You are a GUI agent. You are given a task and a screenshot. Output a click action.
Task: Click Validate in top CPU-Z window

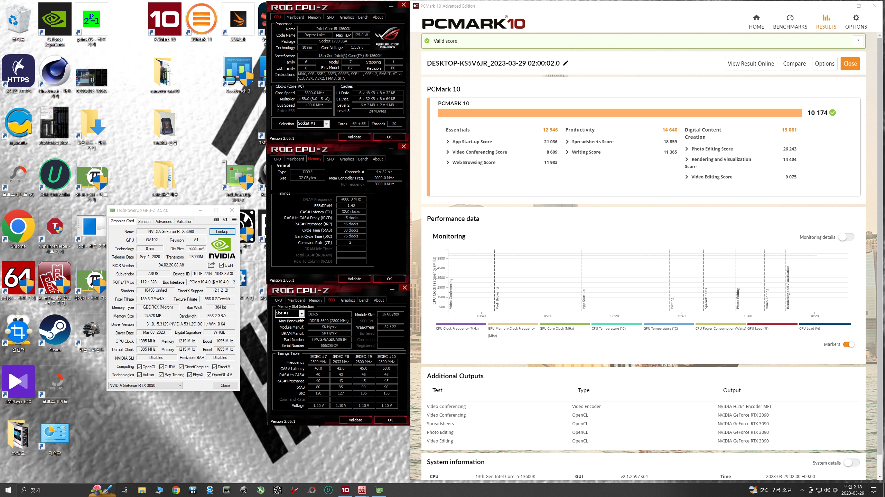click(x=354, y=137)
